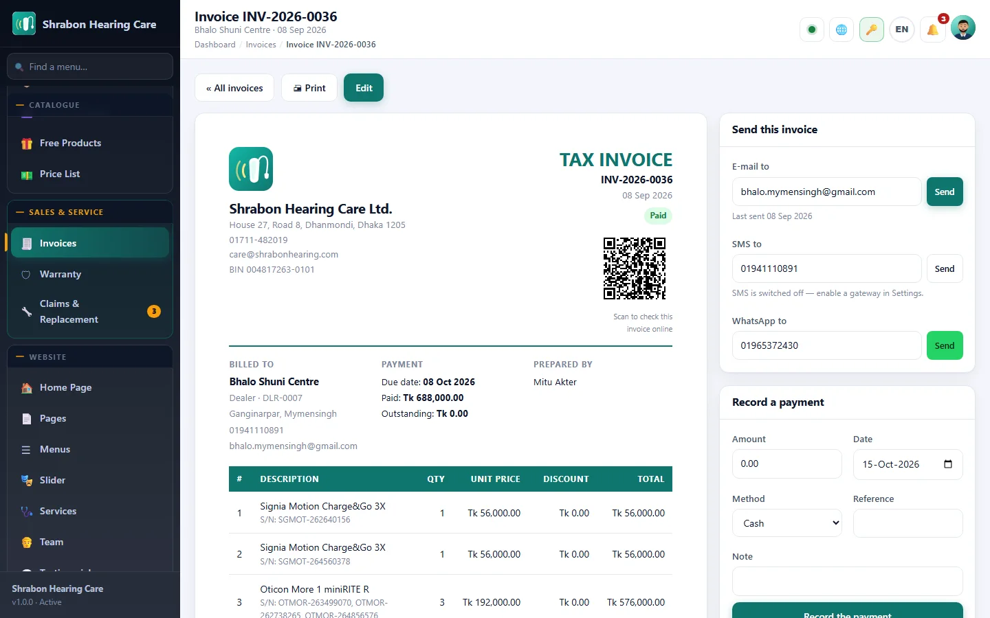Open Menus under Website

[x=90, y=449]
